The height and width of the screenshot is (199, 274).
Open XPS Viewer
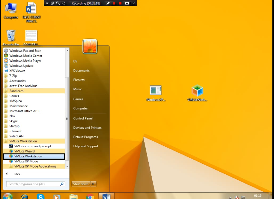[34, 71]
